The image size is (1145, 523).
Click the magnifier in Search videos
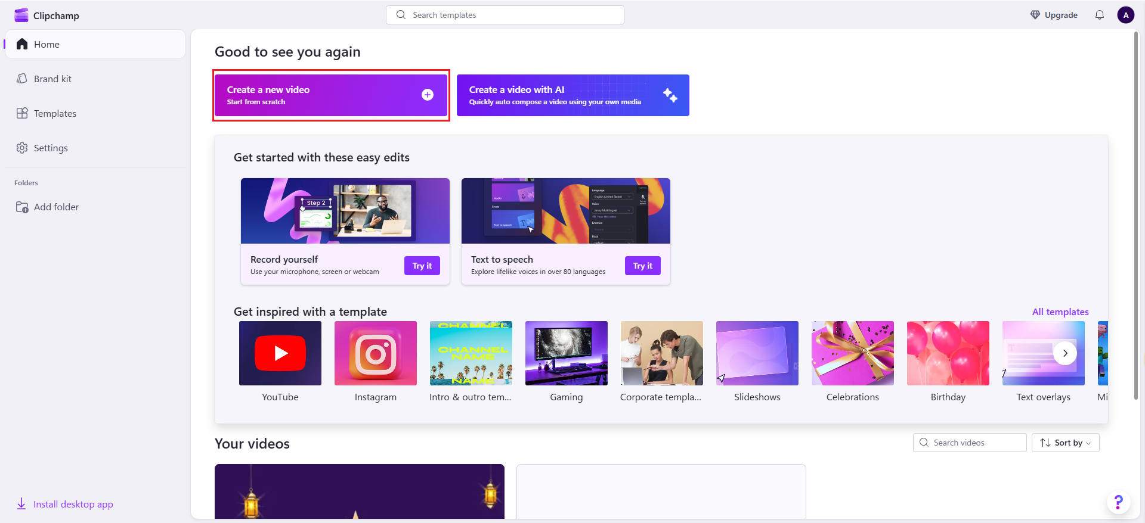coord(924,443)
